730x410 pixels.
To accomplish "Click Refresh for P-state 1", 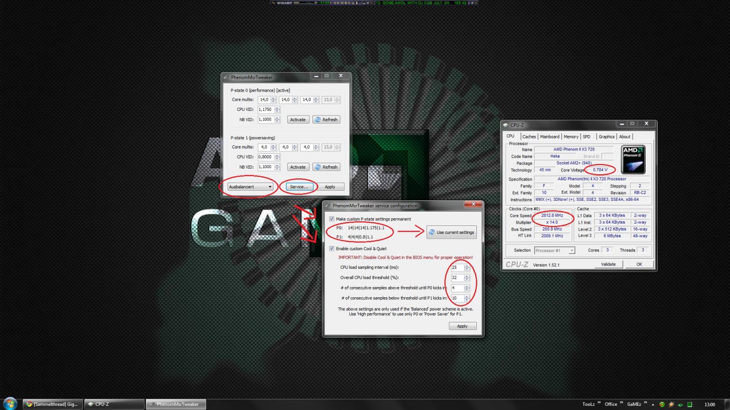I will pyautogui.click(x=327, y=167).
